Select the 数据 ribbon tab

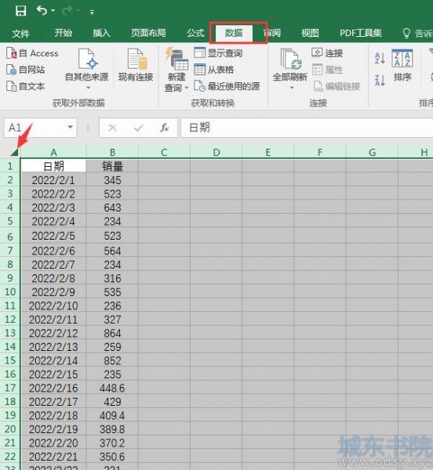pyautogui.click(x=234, y=33)
